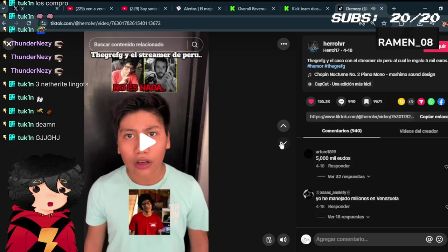Click the '9671' saves count
The image size is (448, 252).
pos(377,101)
